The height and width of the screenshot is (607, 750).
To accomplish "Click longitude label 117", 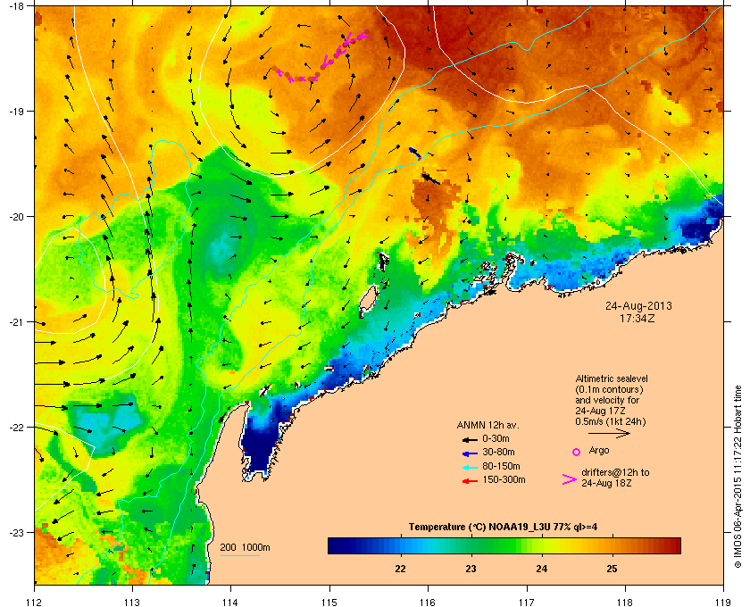I will pyautogui.click(x=527, y=603).
